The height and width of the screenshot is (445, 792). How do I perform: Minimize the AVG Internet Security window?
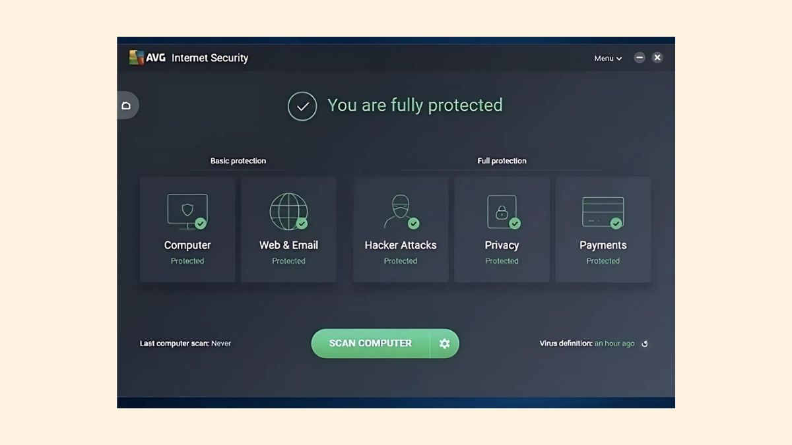click(639, 57)
